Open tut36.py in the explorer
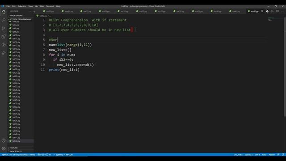Screen dimensions: 286x161 pyautogui.click(x=16, y=121)
